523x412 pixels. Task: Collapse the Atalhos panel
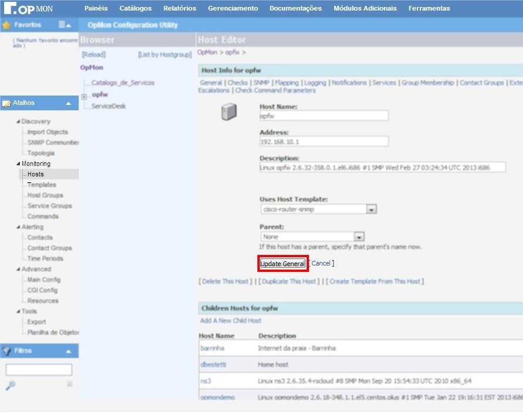(x=68, y=103)
